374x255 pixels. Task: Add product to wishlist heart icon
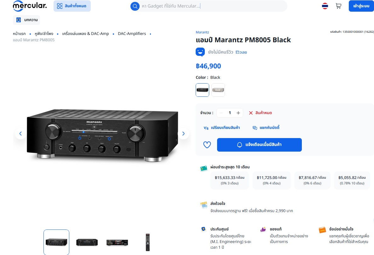[207, 145]
